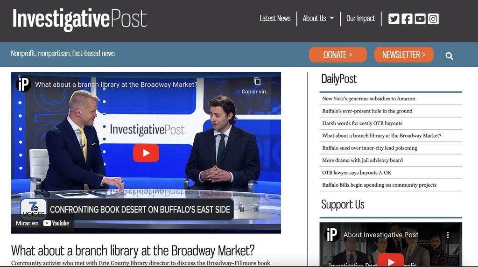This screenshot has height=267, width=478.
Task: Go home via InvestigativePost logo
Action: coord(79,20)
